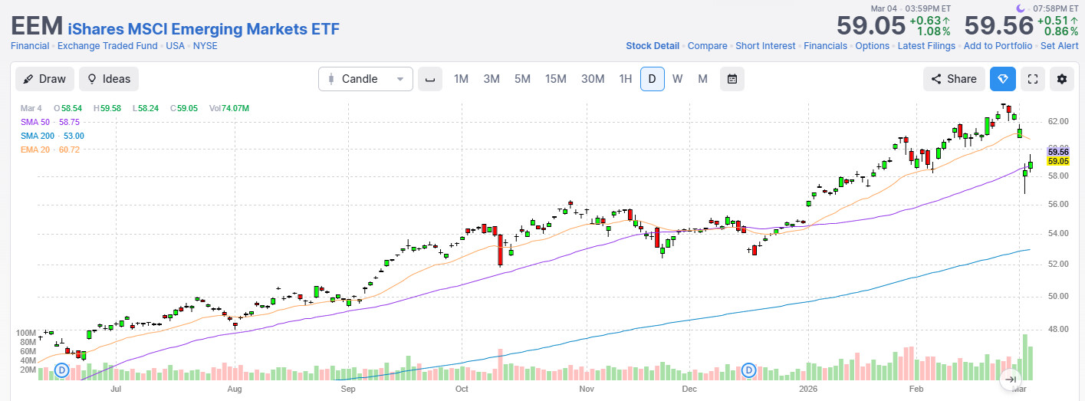Image resolution: width=1085 pixels, height=401 pixels.
Task: Switch to 15M intraday timeframe
Action: tap(555, 79)
